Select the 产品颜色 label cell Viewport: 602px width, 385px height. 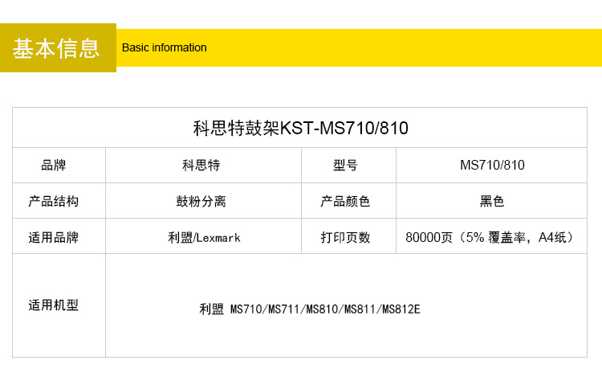[x=346, y=201]
